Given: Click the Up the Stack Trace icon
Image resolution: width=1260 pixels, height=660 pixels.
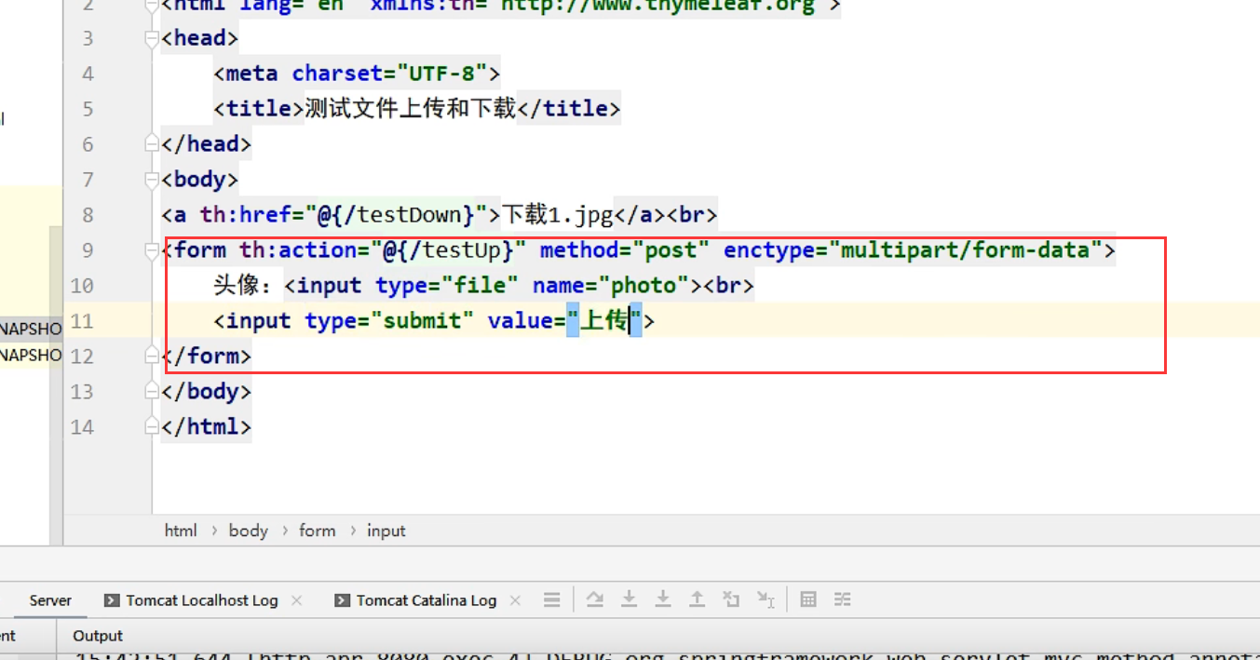Looking at the screenshot, I should [x=697, y=599].
